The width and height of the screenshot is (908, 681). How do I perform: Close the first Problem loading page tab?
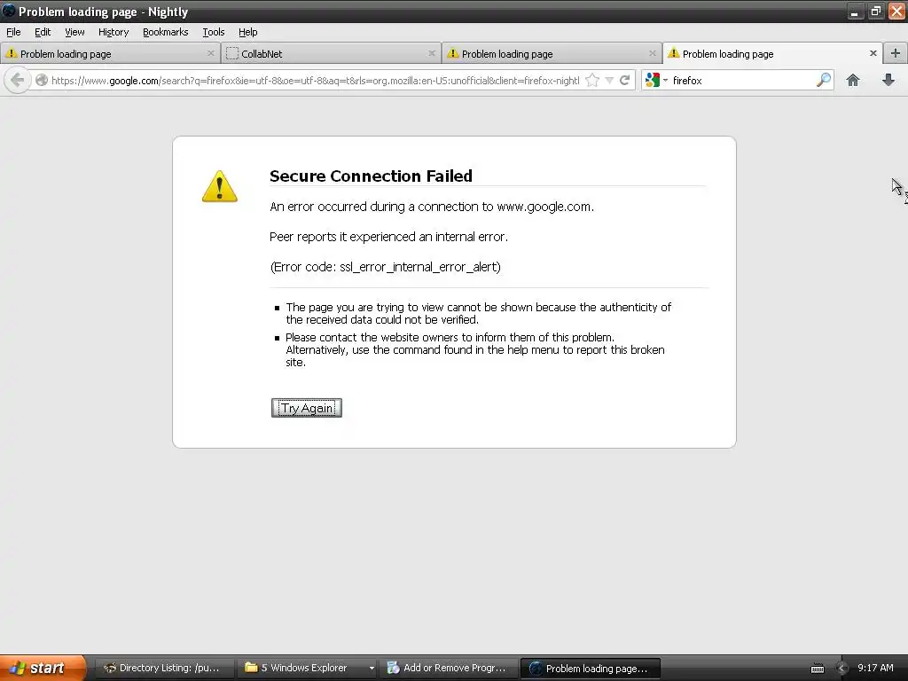click(210, 53)
